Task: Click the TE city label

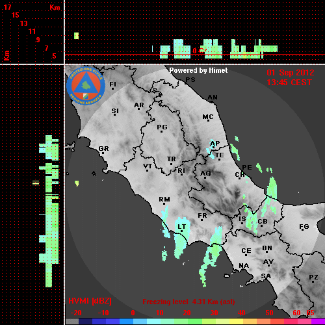Action: (220, 155)
